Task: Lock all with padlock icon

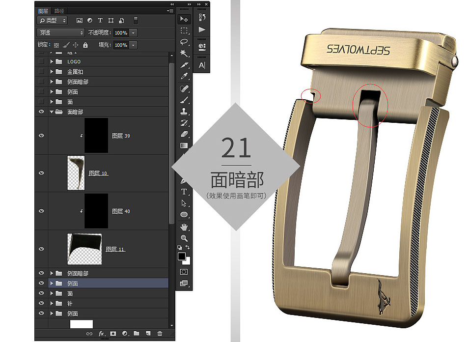Action: click(85, 45)
